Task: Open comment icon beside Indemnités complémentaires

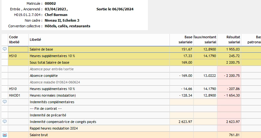Action: click(5, 102)
